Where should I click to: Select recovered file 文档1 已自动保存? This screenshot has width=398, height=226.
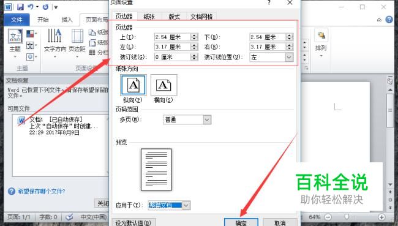click(61, 126)
